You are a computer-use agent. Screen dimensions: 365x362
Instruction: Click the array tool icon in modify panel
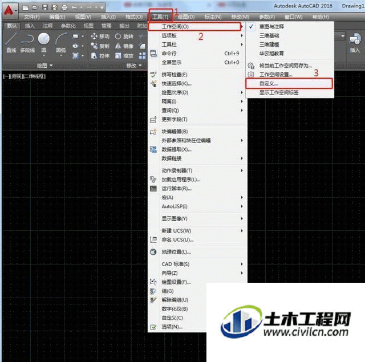coord(142,56)
